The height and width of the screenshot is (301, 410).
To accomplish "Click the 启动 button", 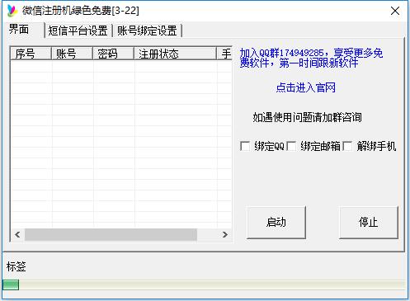I will point(276,222).
